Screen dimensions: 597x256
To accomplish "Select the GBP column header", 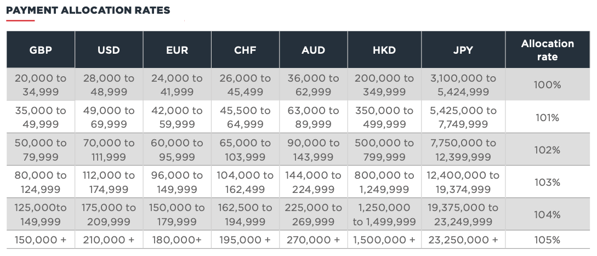I will tap(41, 50).
